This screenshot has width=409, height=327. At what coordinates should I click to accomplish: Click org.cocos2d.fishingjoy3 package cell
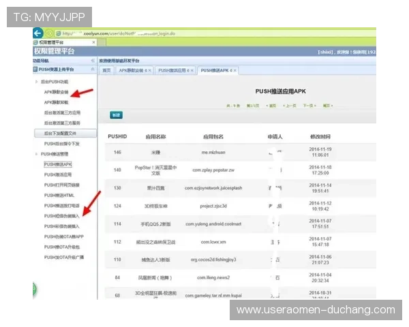(x=213, y=260)
